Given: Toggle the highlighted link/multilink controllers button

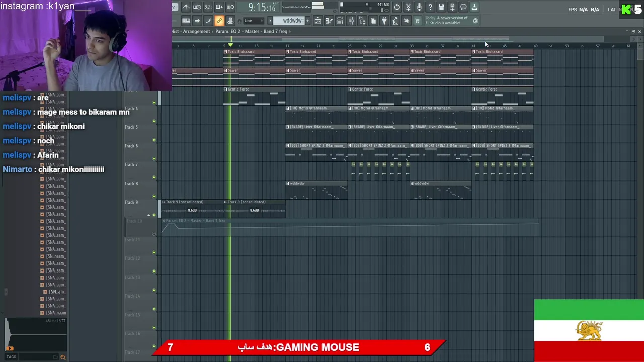Looking at the screenshot, I should point(219,21).
